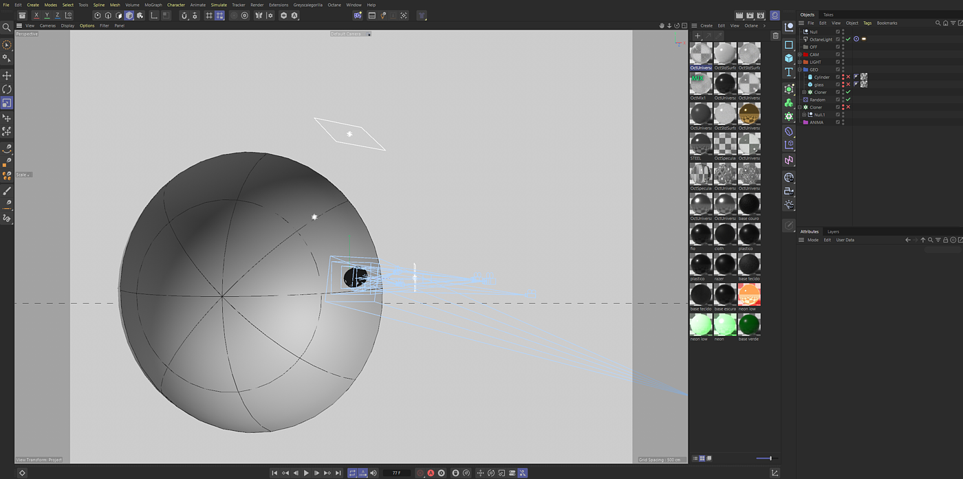Collapse the GEO folder
This screenshot has height=479, width=963.
pos(800,69)
